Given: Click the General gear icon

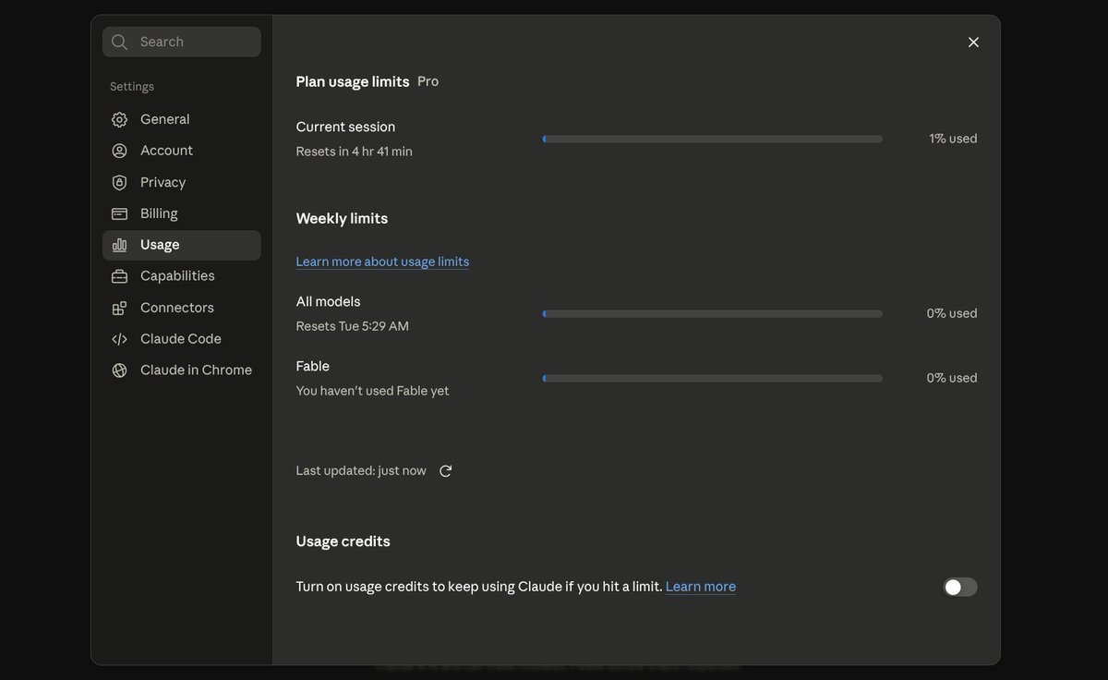Looking at the screenshot, I should (119, 119).
